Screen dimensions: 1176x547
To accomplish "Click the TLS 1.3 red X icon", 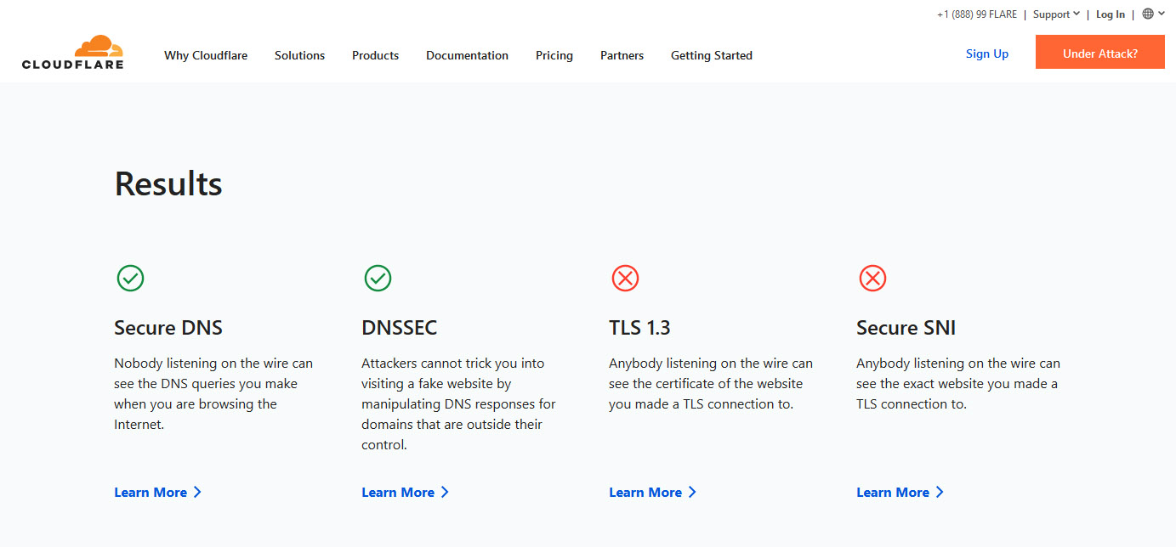I will (625, 278).
